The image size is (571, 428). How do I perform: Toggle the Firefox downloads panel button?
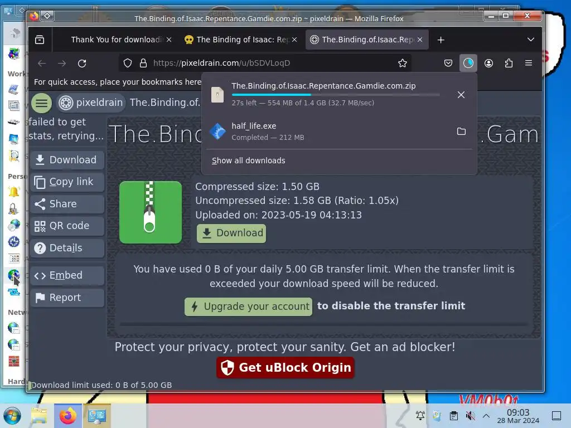pyautogui.click(x=468, y=63)
